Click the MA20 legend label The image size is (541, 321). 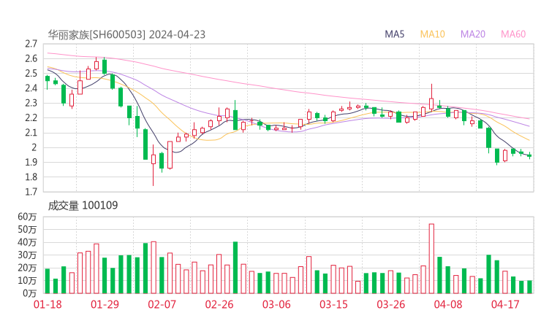tap(473, 34)
